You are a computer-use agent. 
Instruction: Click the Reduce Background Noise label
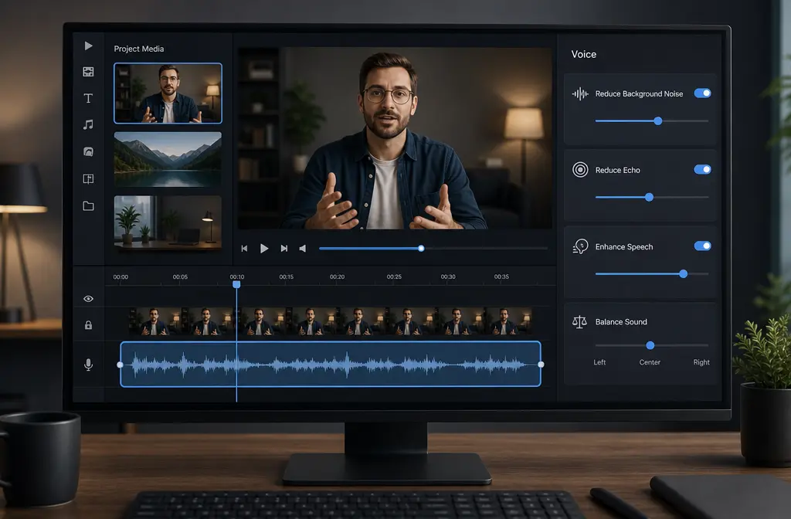pyautogui.click(x=639, y=93)
